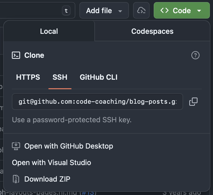Viewport: 213px width, 195px height.
Task: Click the cloud icon next to Add file
Action: click(141, 11)
